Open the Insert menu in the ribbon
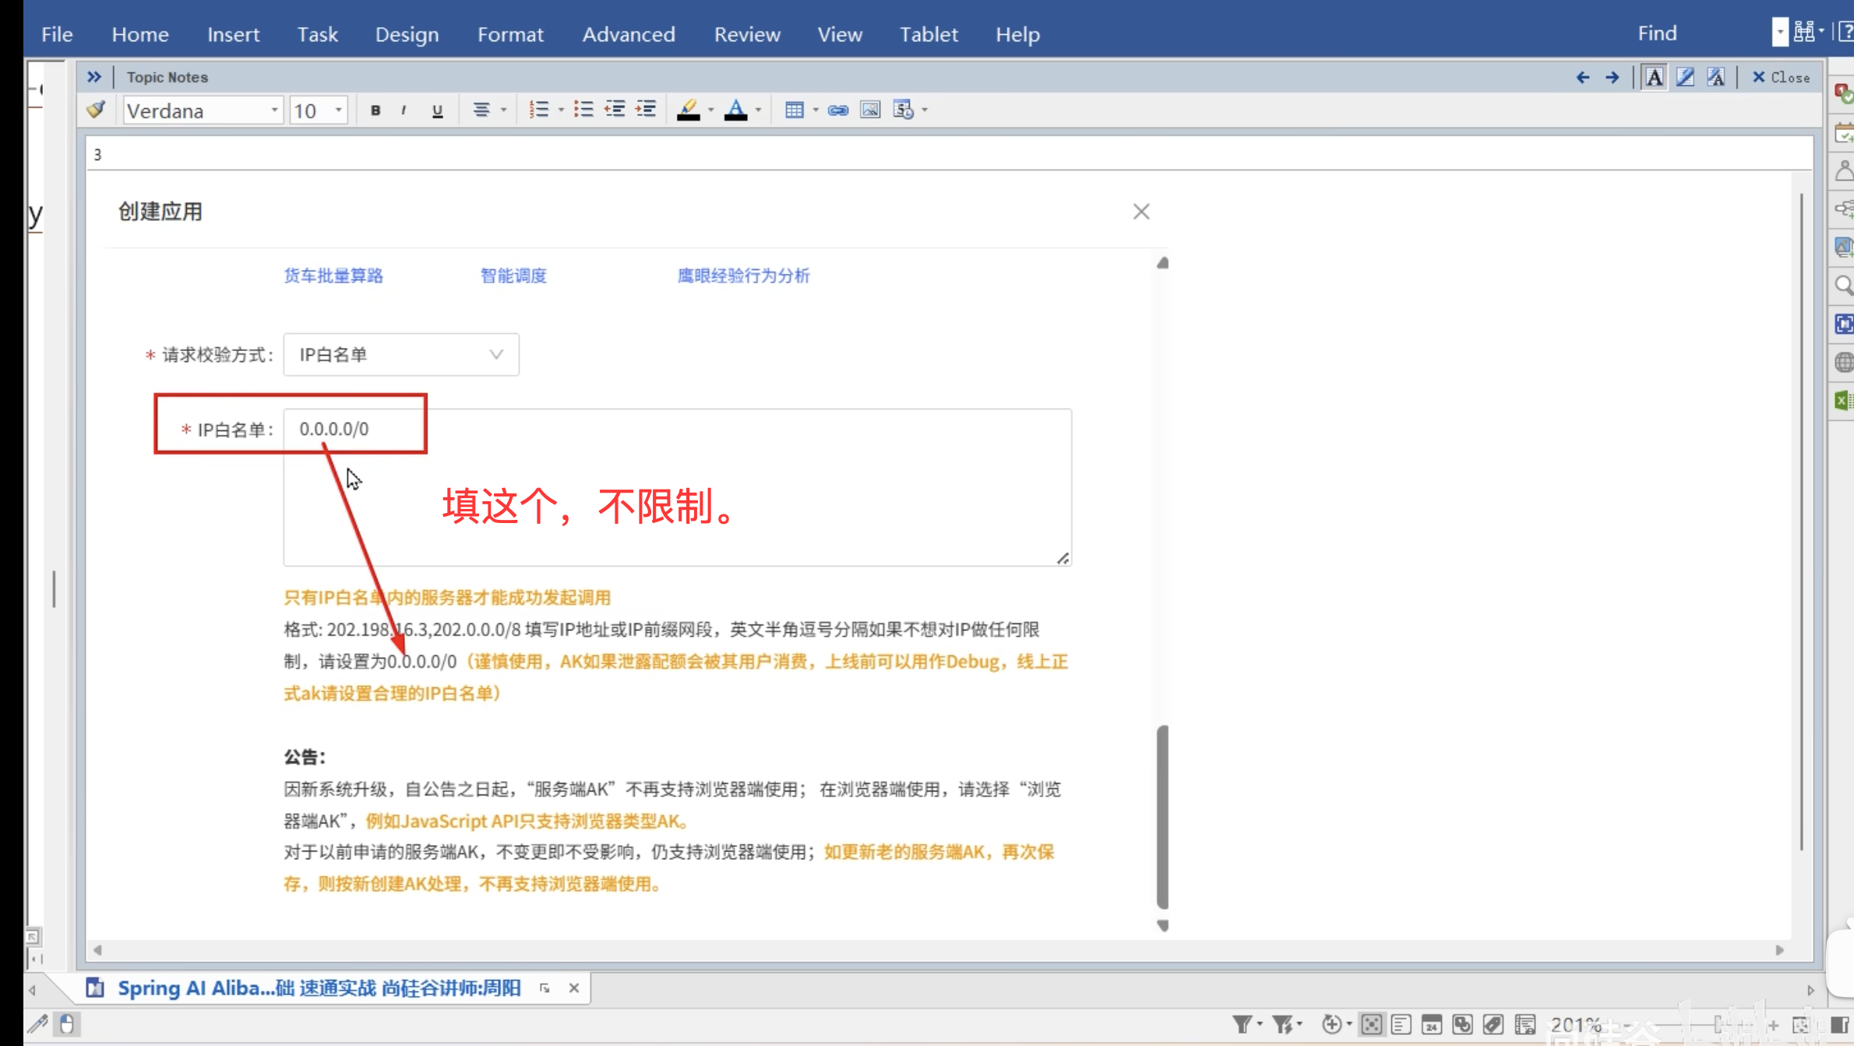 [232, 33]
